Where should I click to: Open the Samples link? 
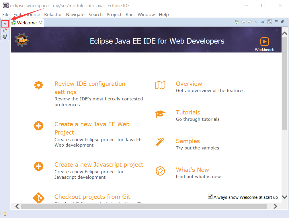point(188,141)
